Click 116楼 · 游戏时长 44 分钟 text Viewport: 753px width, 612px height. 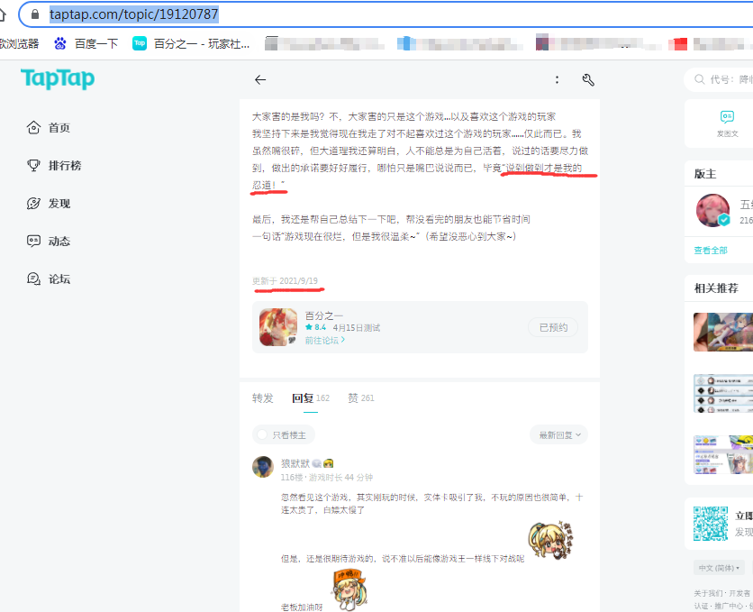(327, 477)
